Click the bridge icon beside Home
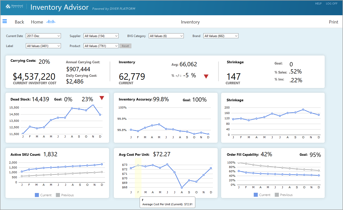The image size is (343, 210). pos(51,22)
